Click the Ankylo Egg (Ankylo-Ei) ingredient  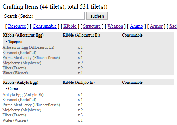click(23, 95)
